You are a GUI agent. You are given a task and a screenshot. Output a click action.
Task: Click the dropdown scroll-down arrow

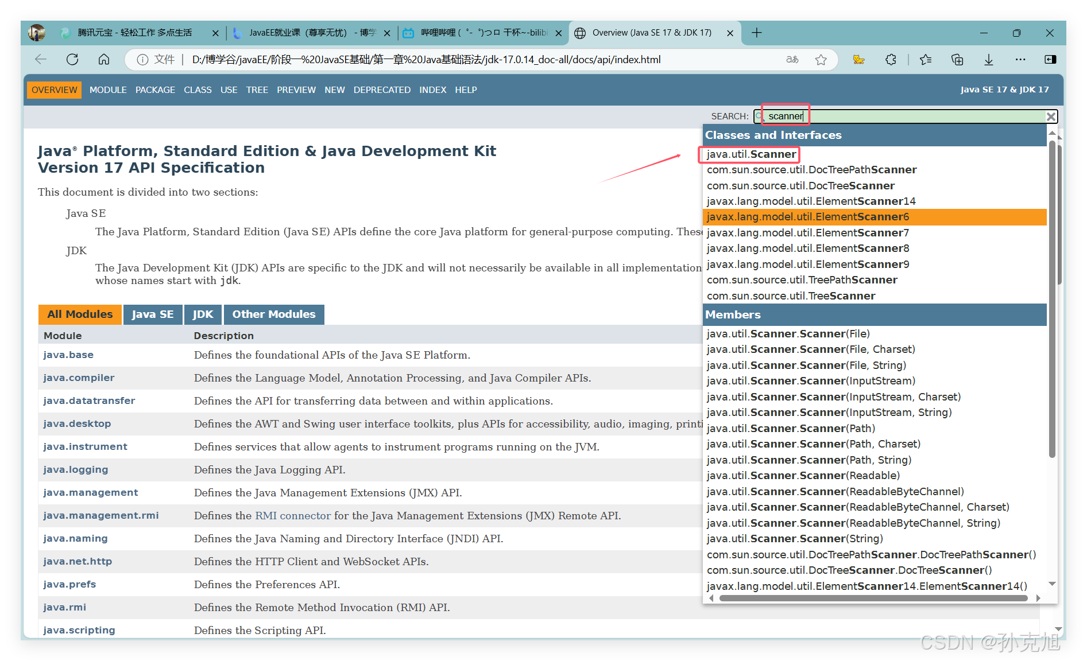point(1052,584)
